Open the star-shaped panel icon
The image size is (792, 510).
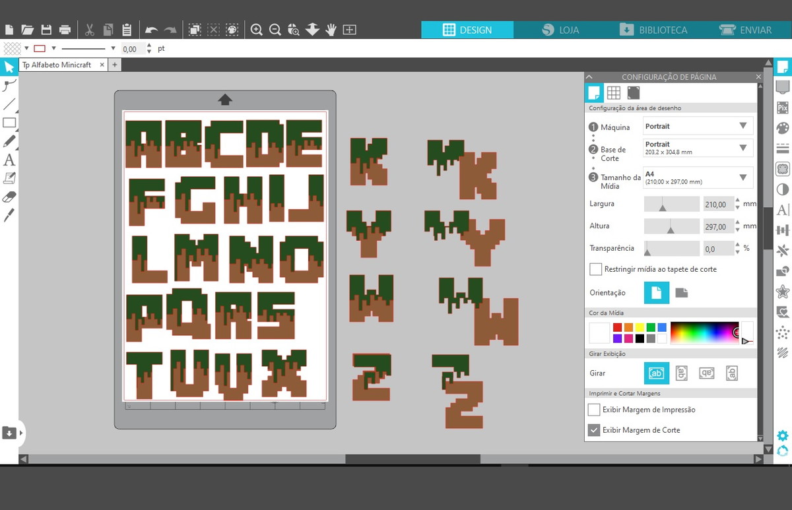click(783, 291)
